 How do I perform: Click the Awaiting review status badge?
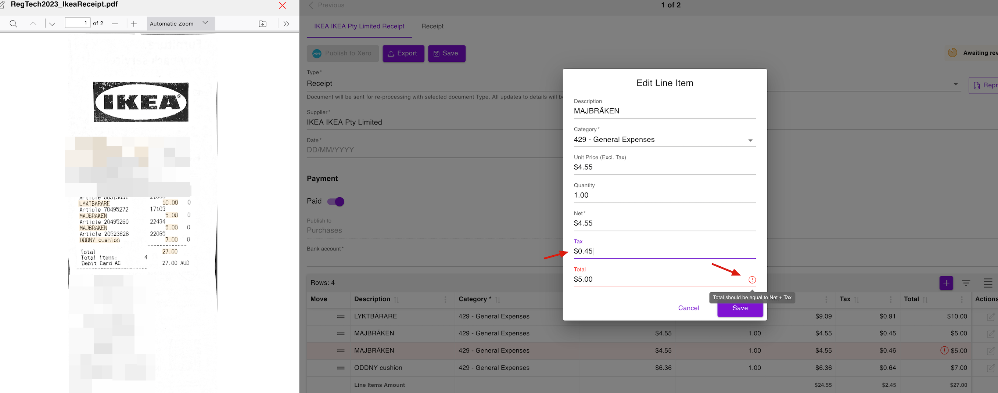click(972, 53)
